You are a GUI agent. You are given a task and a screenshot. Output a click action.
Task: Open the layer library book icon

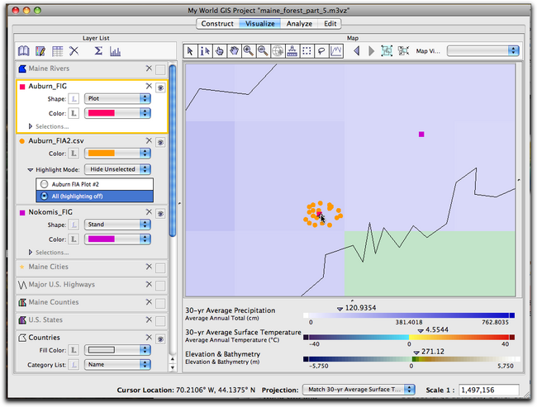coord(24,51)
